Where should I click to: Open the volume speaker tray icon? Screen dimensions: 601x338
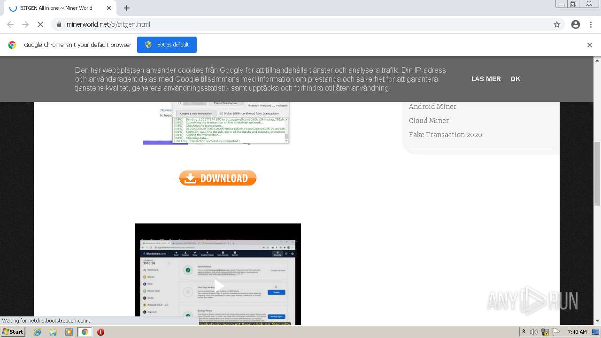click(x=534, y=332)
